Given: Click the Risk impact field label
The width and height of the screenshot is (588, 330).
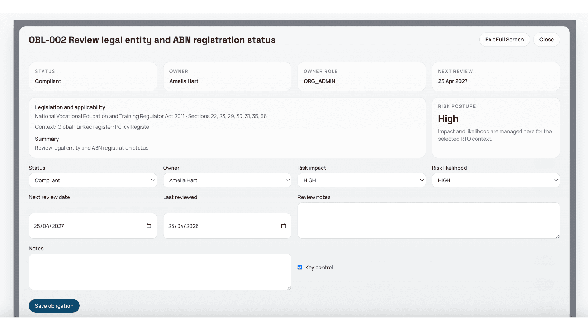Looking at the screenshot, I should point(312,168).
